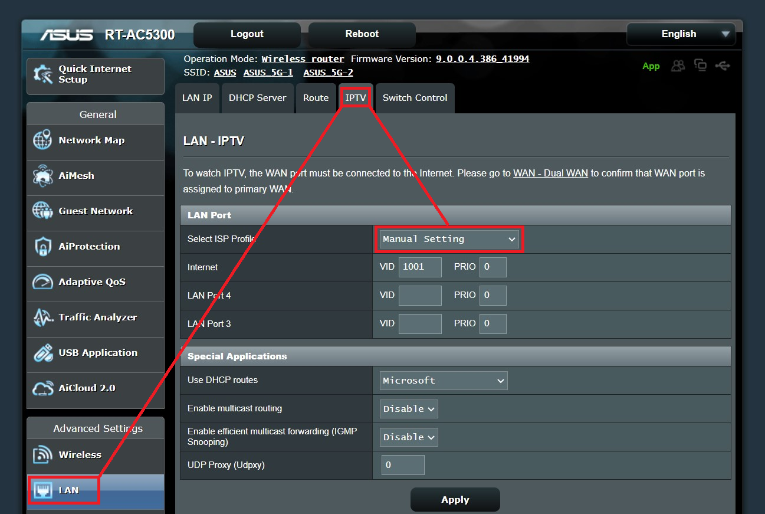Click the USB status icon in header

pos(723,66)
